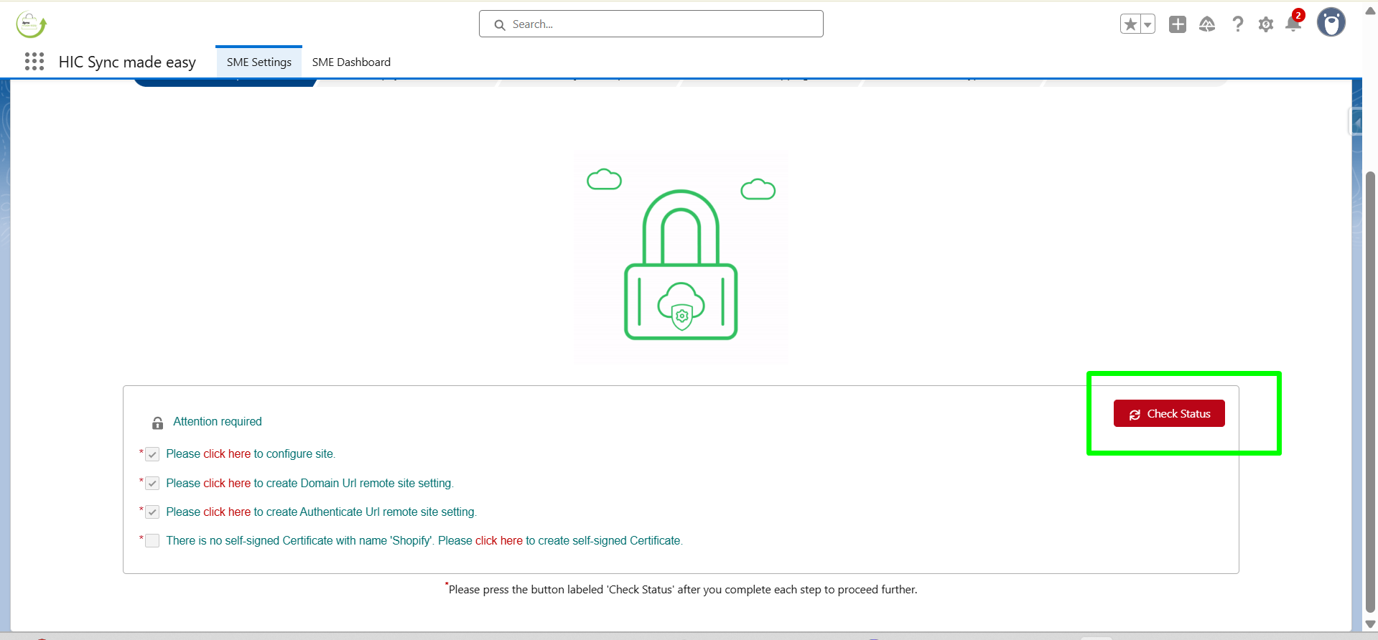Viewport: 1378px width, 640px height.
Task: Focus the global Search field
Action: tap(651, 24)
